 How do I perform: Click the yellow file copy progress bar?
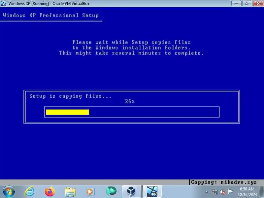pyautogui.click(x=68, y=112)
